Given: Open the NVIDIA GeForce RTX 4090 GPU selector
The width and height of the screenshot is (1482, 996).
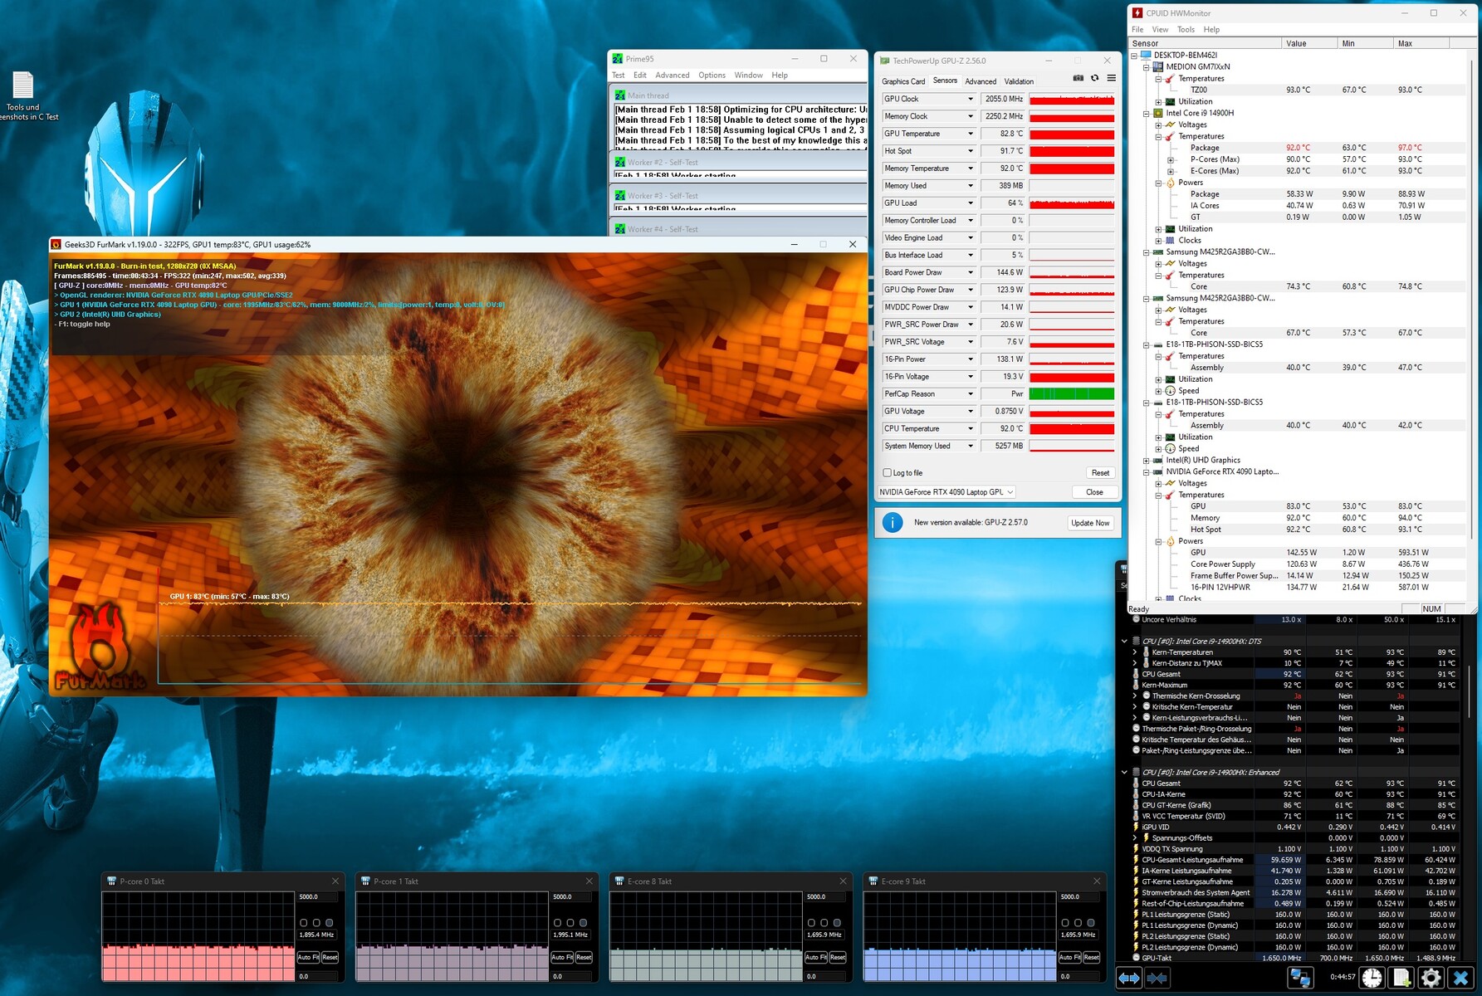Looking at the screenshot, I should [946, 492].
